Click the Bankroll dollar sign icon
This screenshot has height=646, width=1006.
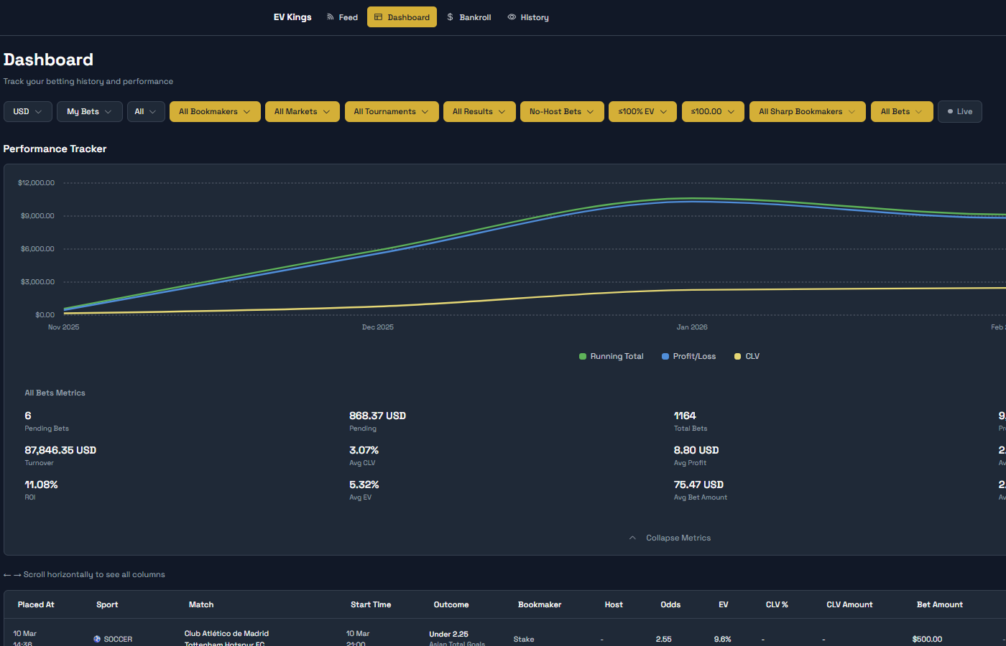point(451,17)
